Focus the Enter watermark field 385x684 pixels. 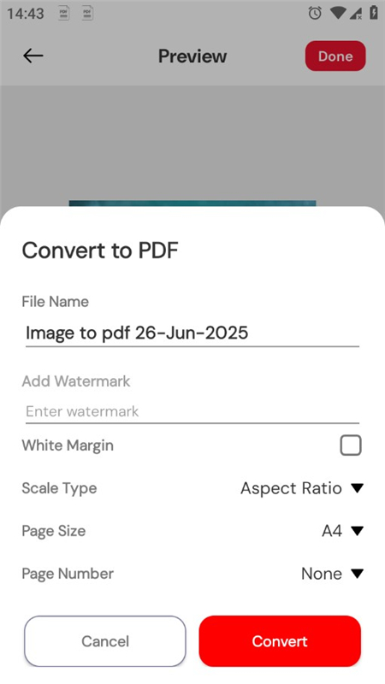pyautogui.click(x=192, y=411)
